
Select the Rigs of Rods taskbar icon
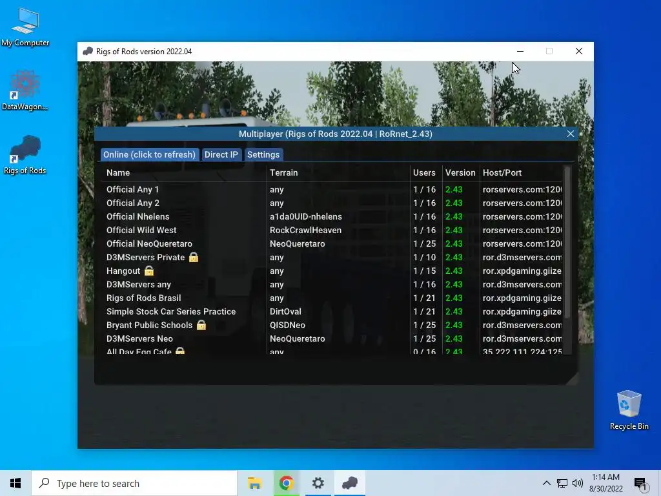tap(349, 483)
